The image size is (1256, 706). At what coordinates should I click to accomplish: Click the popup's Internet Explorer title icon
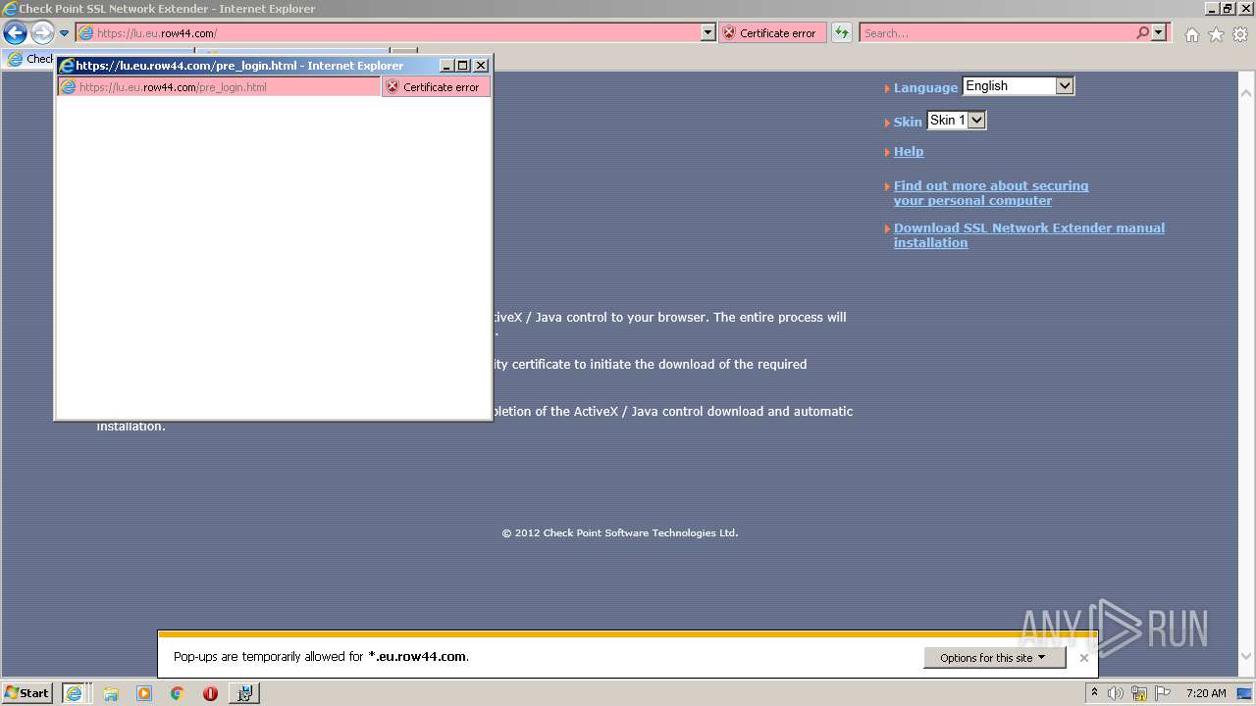68,66
